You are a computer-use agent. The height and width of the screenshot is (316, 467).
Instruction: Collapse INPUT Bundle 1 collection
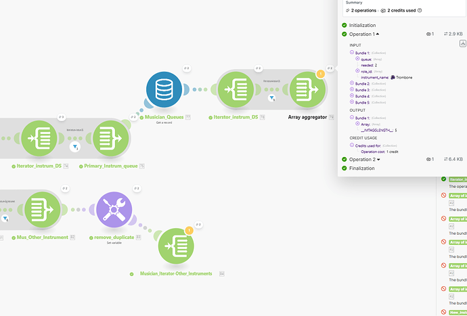point(352,52)
